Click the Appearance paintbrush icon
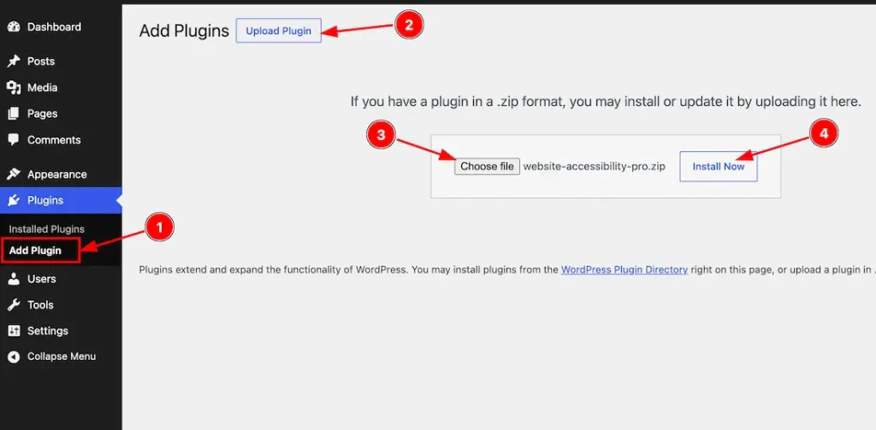876x430 pixels. pos(14,174)
